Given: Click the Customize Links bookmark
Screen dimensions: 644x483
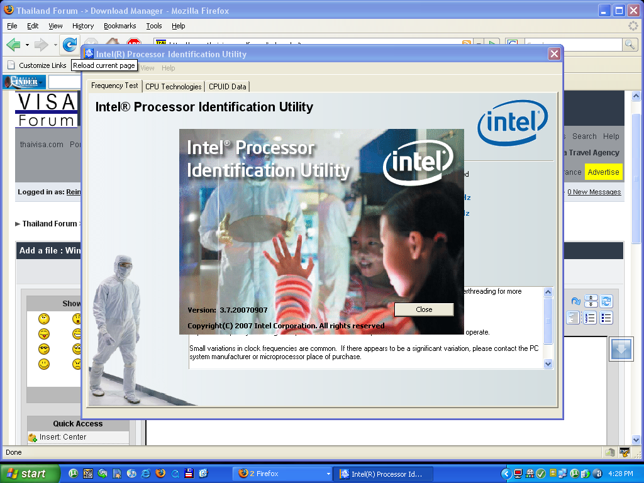Looking at the screenshot, I should (37, 65).
